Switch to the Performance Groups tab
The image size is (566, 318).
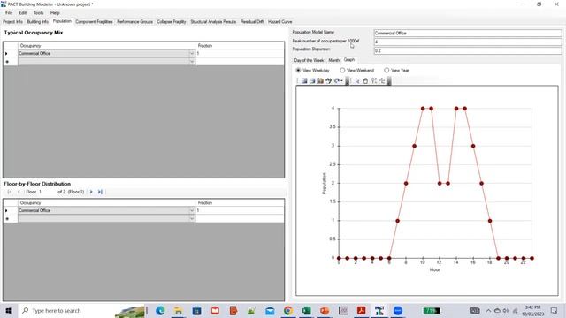click(134, 22)
